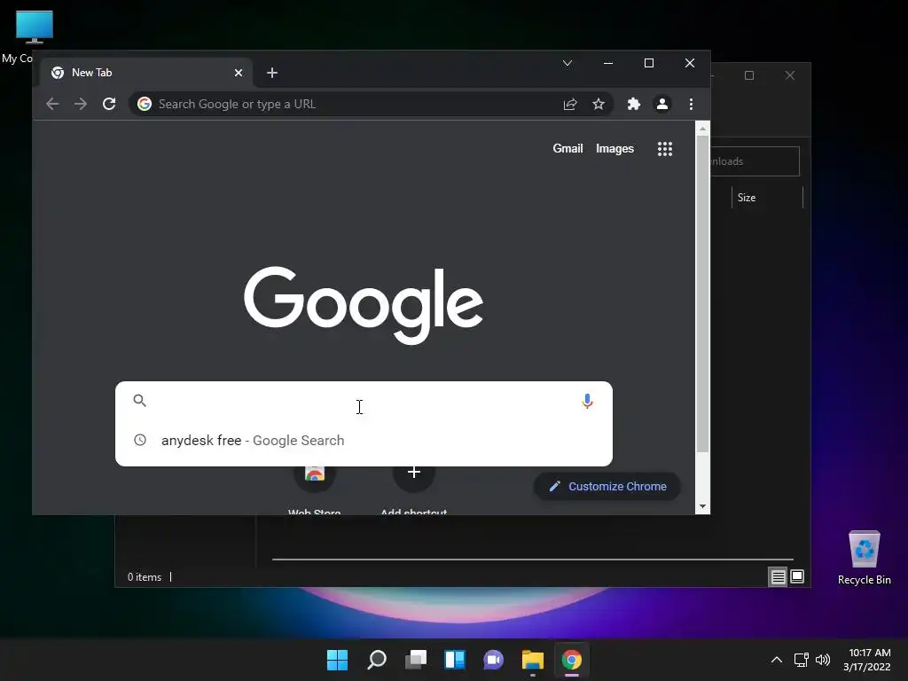Image resolution: width=908 pixels, height=681 pixels.
Task: Open taskbar Search
Action: tap(377, 660)
